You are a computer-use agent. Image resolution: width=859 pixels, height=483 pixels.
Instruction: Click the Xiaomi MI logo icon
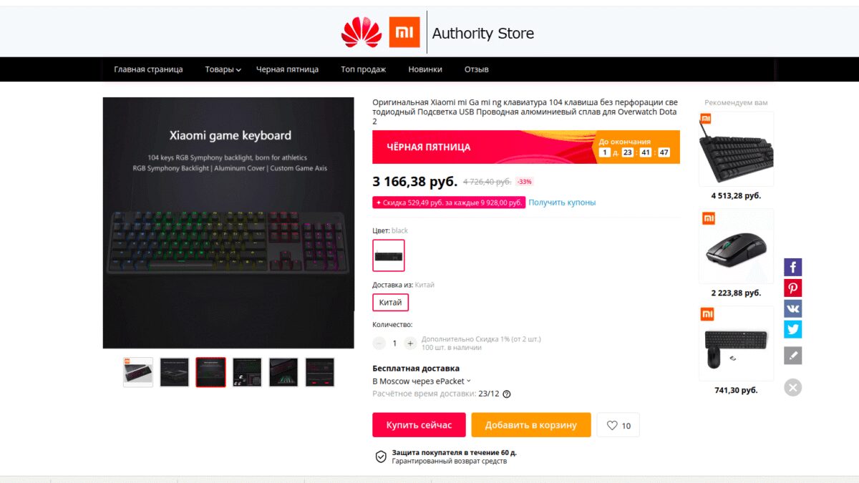click(404, 32)
